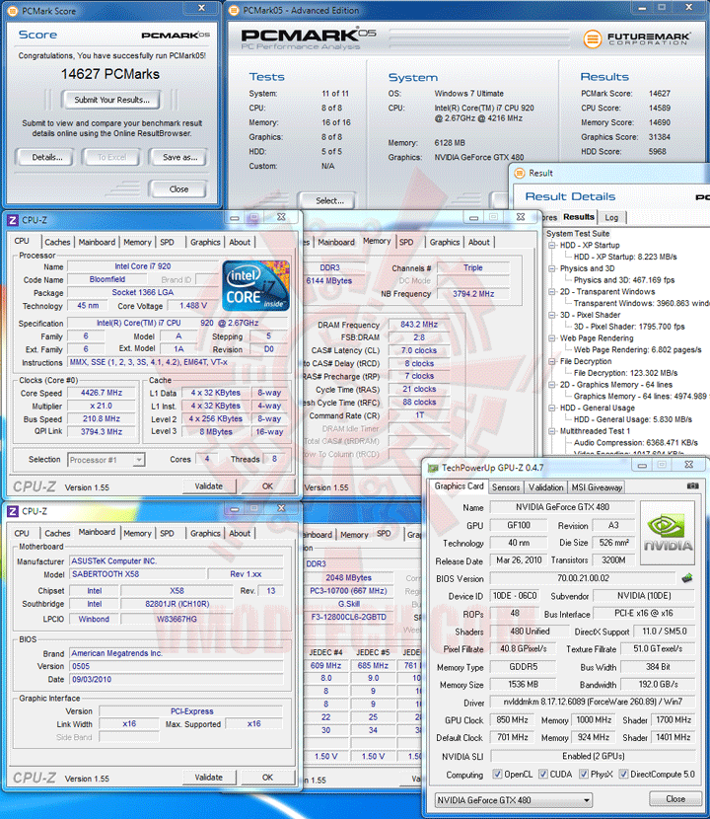Click the 14627 PCMarks score text

tap(110, 74)
